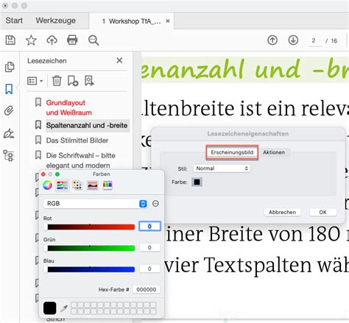
Task: Open the Stil dropdown set to Normal
Action: coord(222,168)
